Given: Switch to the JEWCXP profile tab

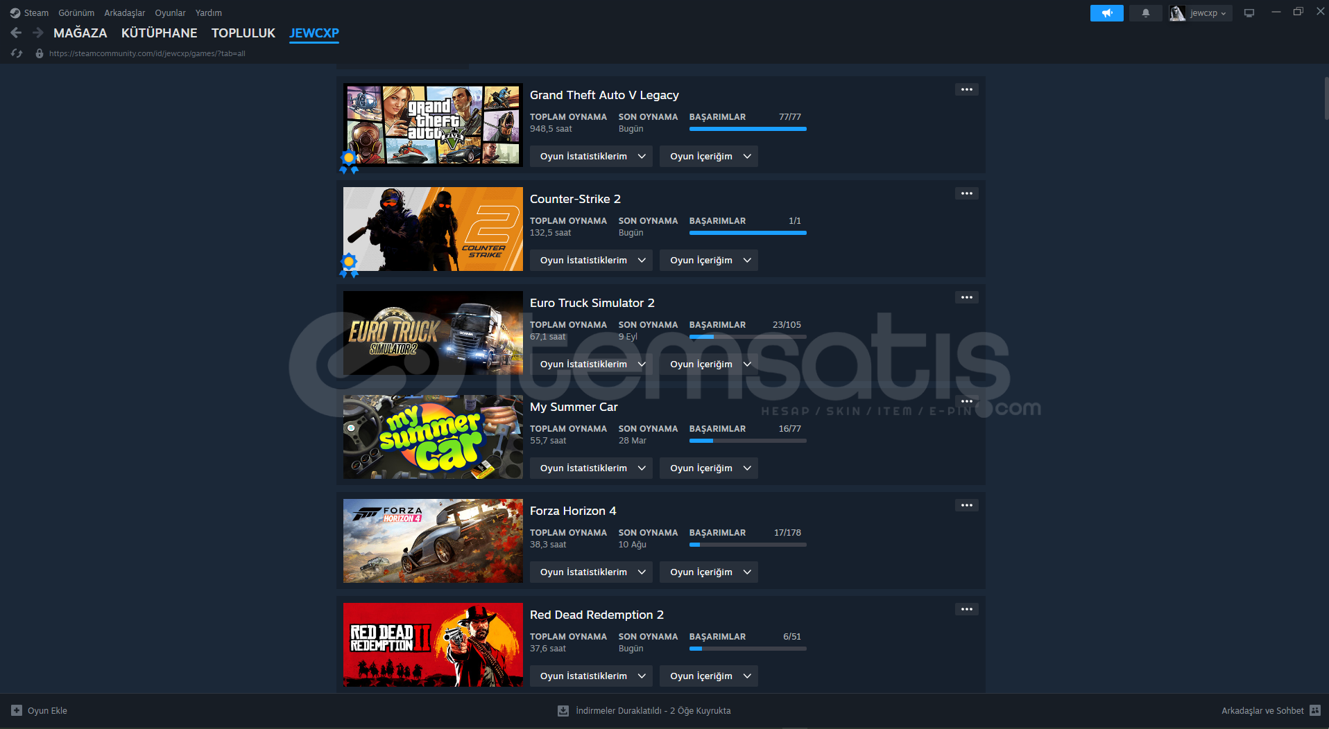Looking at the screenshot, I should click(314, 33).
